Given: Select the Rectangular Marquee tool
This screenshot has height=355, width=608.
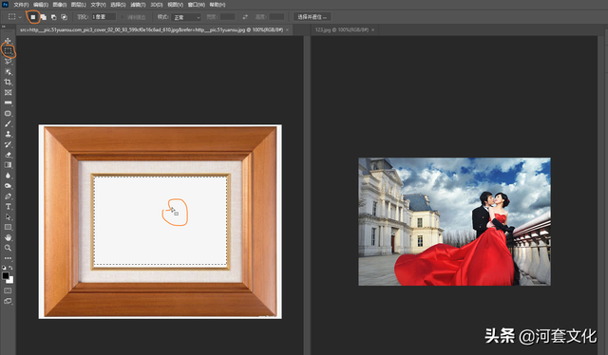Looking at the screenshot, I should (x=8, y=50).
